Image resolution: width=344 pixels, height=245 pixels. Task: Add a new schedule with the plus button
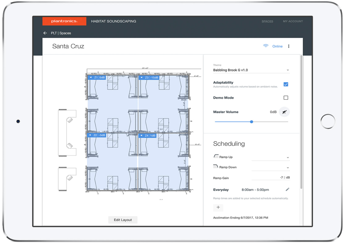[x=218, y=207]
